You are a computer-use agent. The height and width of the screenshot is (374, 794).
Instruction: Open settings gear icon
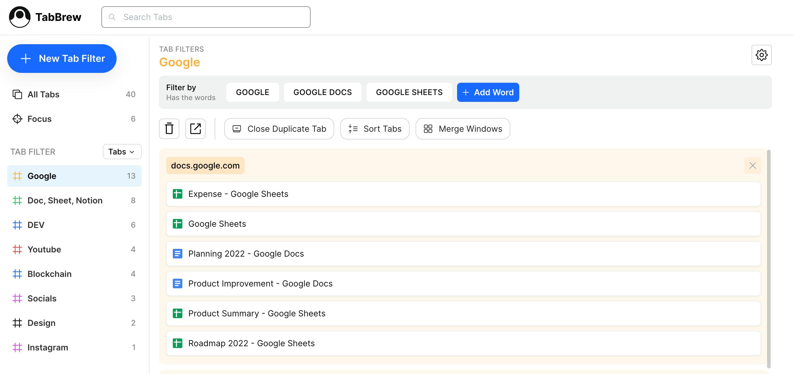[761, 55]
